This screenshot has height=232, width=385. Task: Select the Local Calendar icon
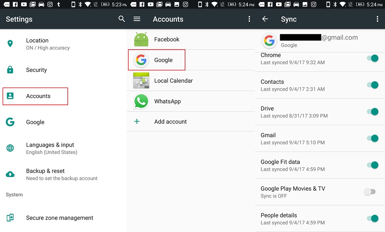coord(141,80)
